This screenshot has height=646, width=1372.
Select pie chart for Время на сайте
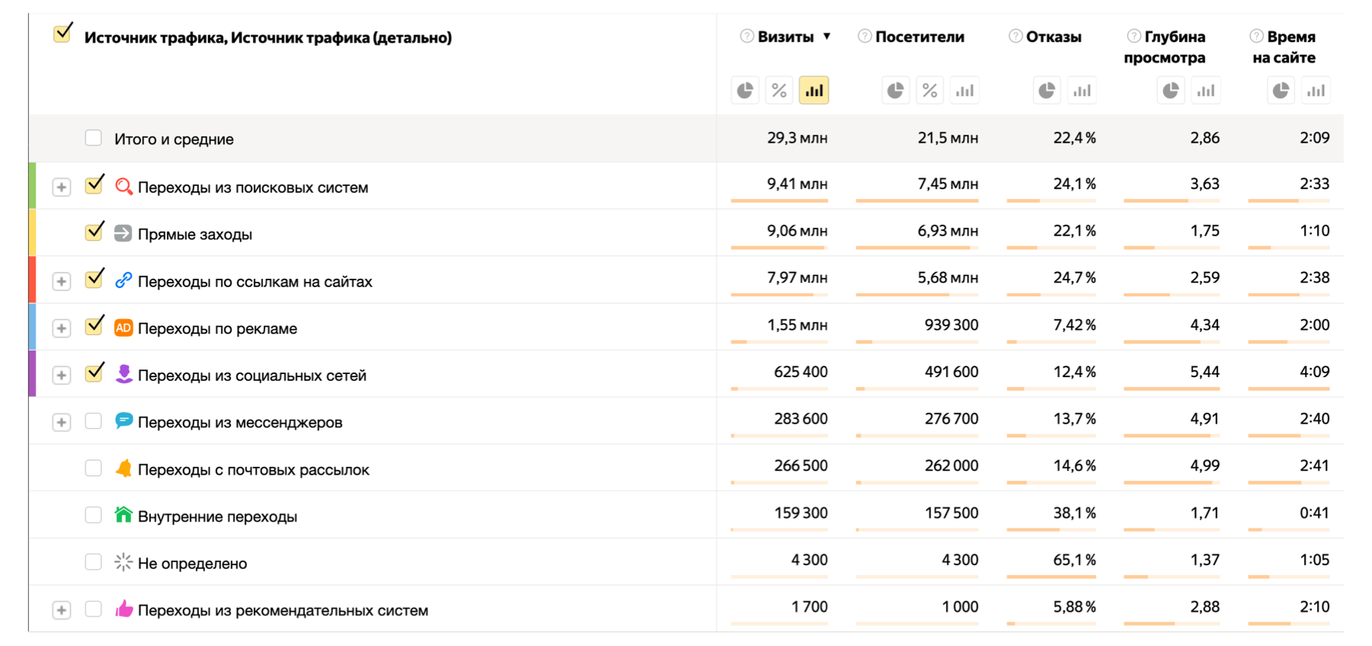[x=1281, y=91]
